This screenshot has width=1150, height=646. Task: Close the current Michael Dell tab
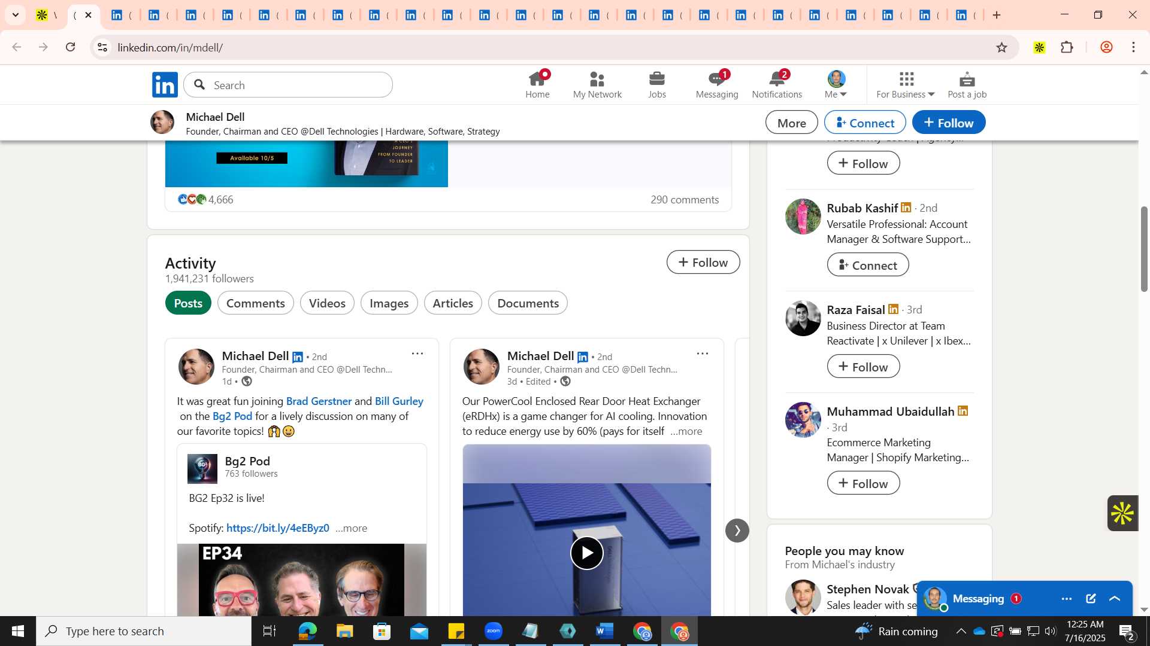89,15
